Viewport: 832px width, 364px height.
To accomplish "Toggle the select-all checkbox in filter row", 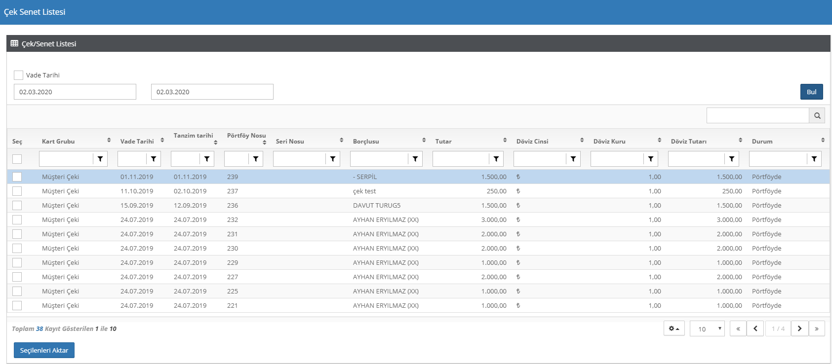I will point(17,159).
